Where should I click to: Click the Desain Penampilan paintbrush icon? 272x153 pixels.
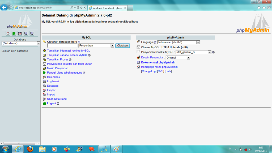pos(138,57)
